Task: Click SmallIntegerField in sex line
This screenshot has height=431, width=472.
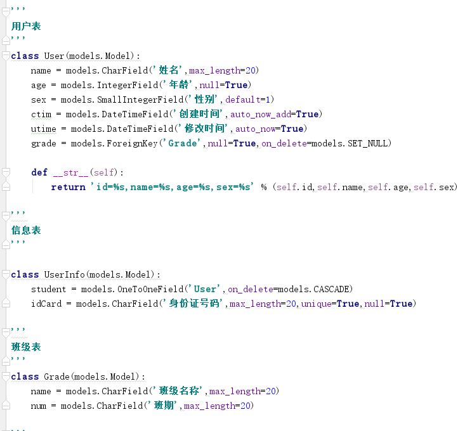Action: (140, 100)
